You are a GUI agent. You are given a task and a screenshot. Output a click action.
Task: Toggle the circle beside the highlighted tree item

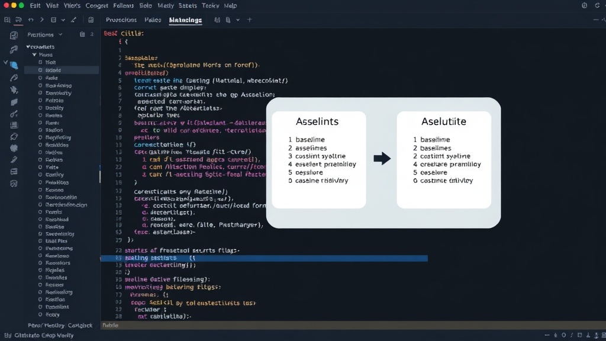coord(40,70)
